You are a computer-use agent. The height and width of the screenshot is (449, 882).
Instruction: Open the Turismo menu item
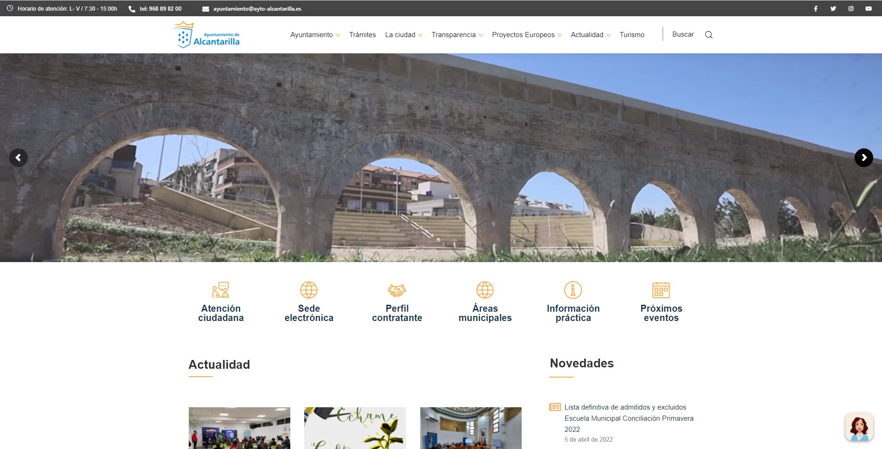[632, 35]
